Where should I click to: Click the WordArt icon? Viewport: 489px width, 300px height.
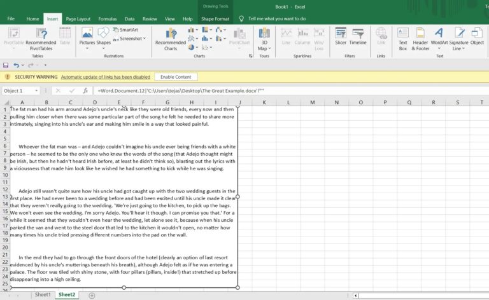click(x=439, y=37)
